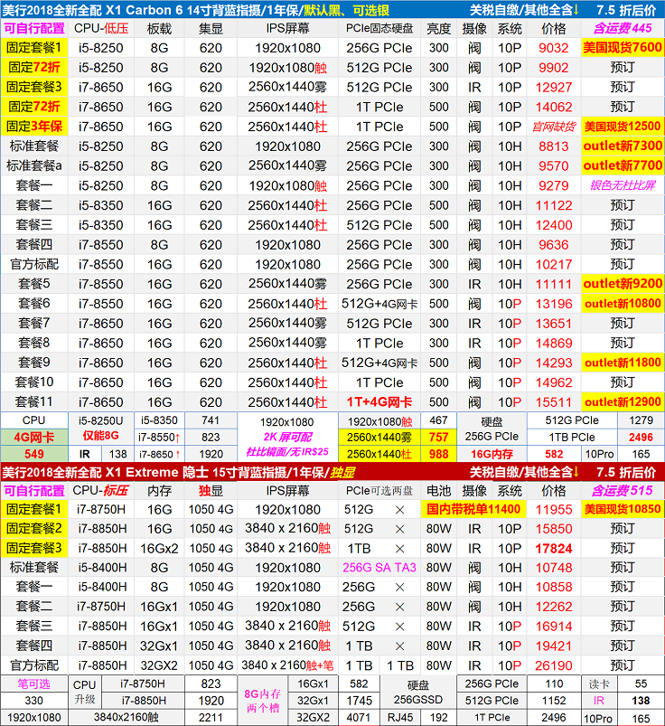Click the 固定3年保 row label
The width and height of the screenshot is (665, 726).
click(33, 127)
